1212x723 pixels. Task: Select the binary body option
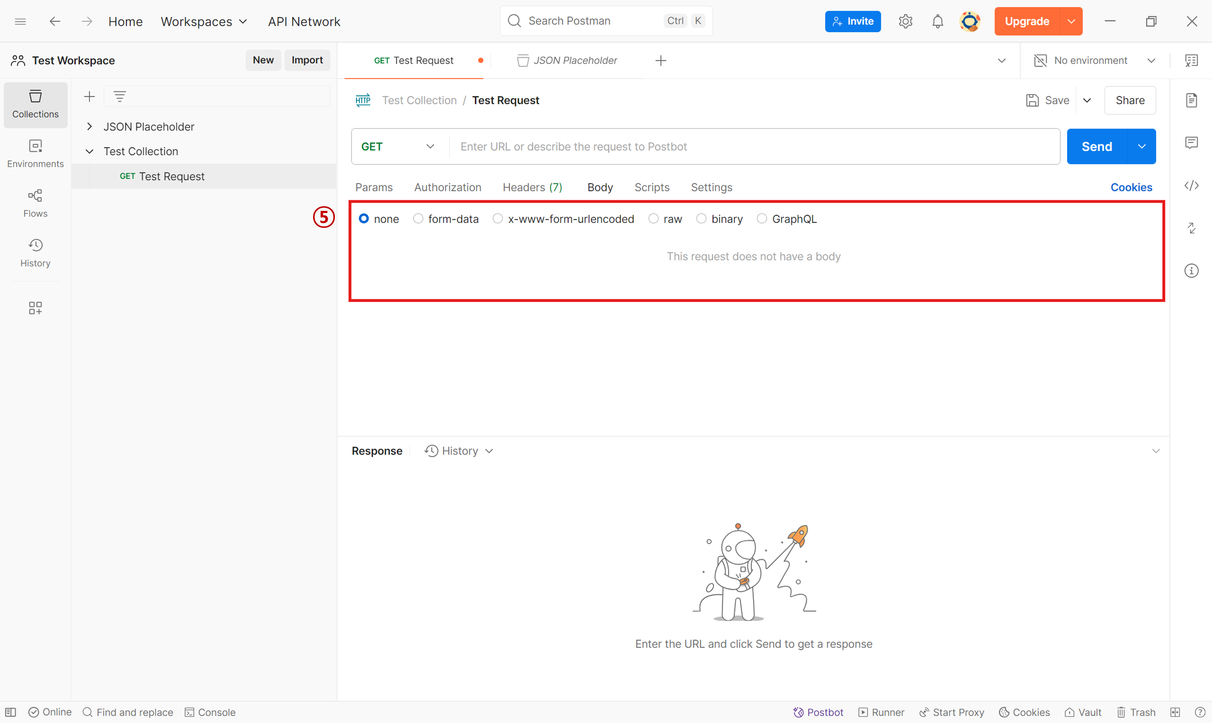coord(701,219)
